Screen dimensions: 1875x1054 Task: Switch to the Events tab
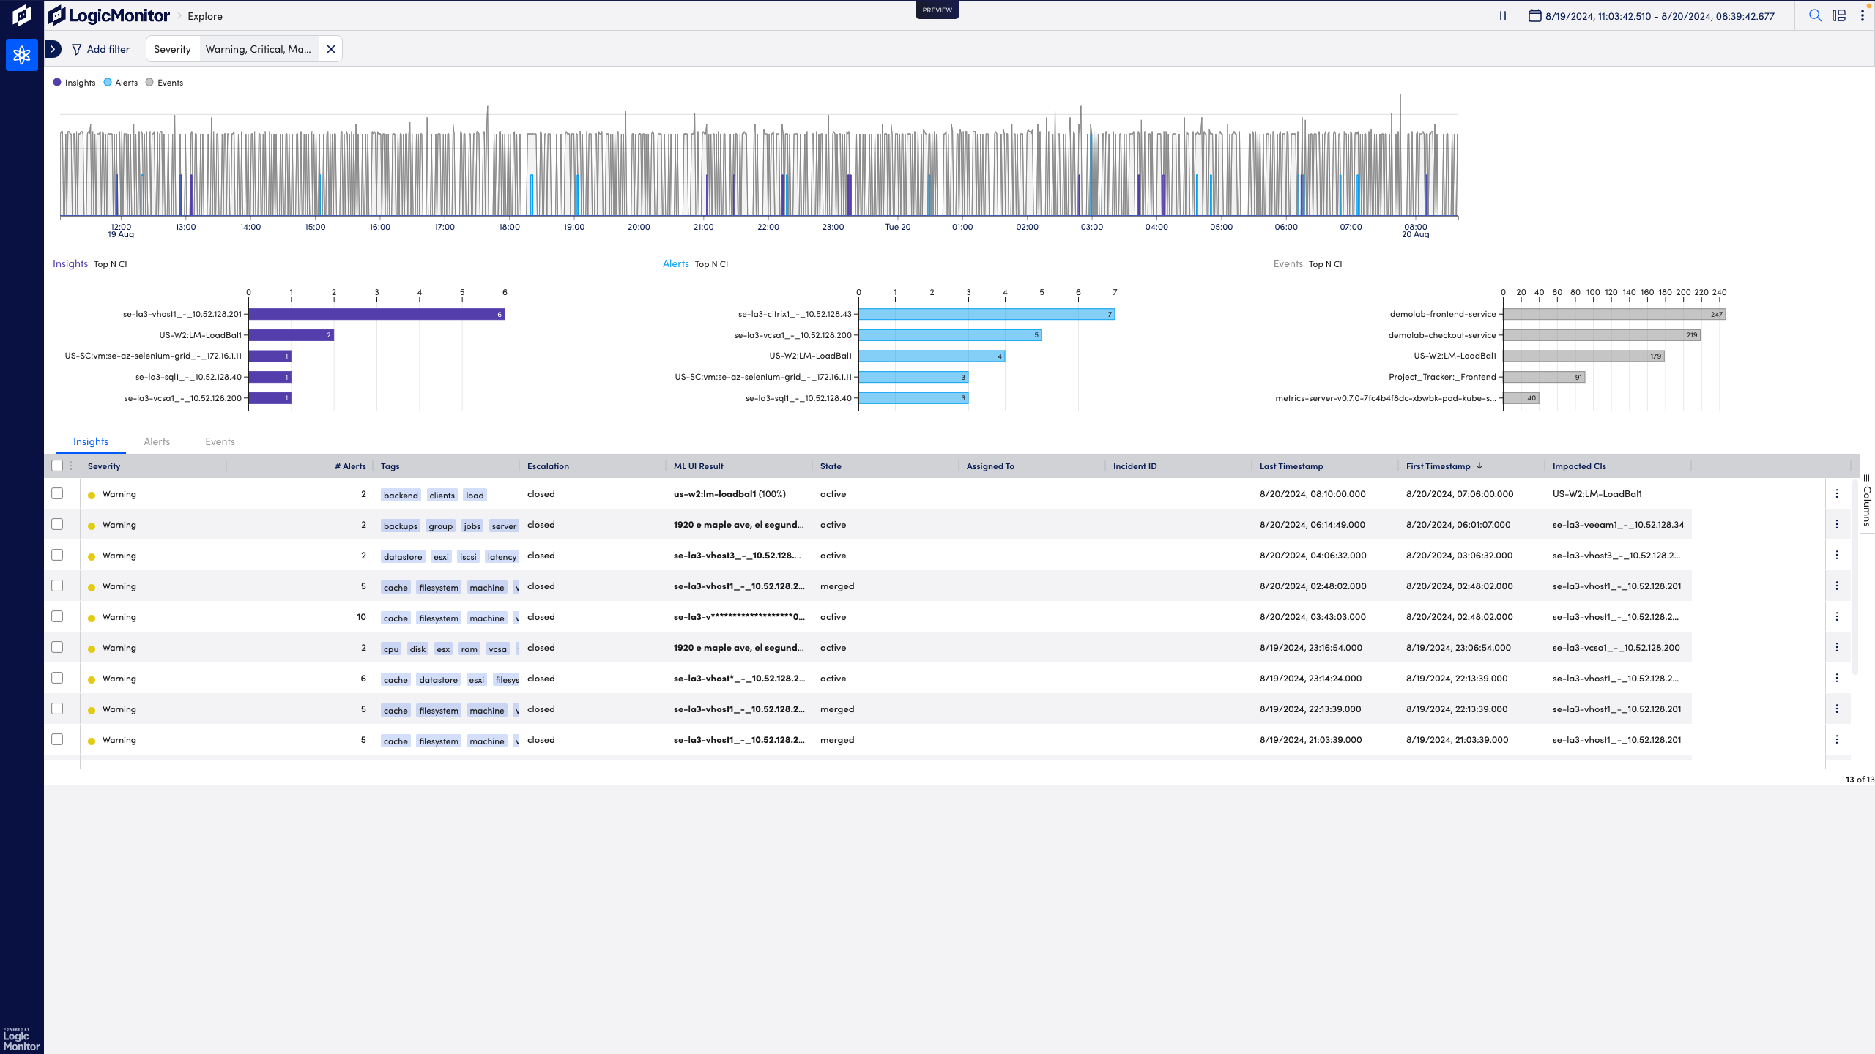pos(219,441)
